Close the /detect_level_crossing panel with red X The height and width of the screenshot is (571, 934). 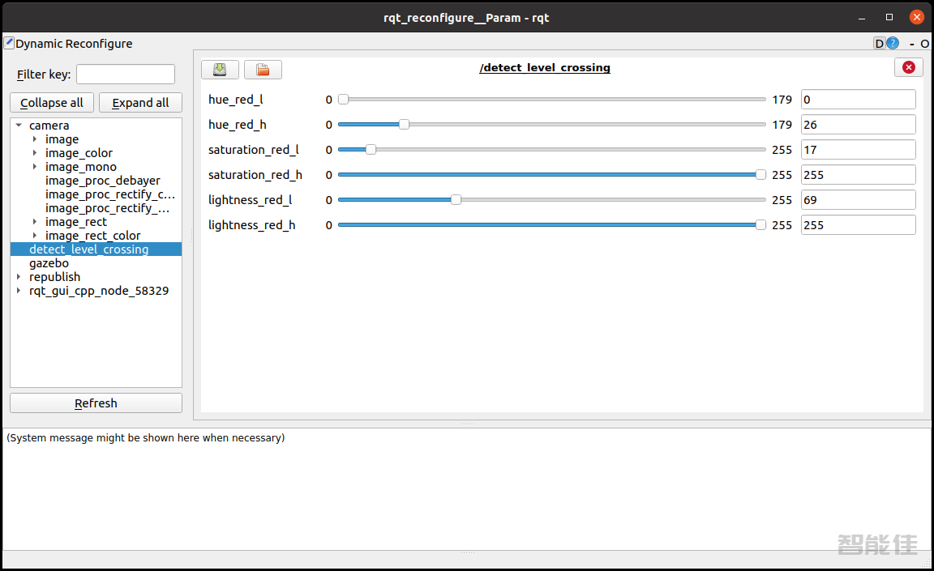coord(908,67)
